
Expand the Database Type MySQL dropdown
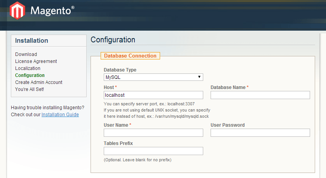pyautogui.click(x=153, y=77)
